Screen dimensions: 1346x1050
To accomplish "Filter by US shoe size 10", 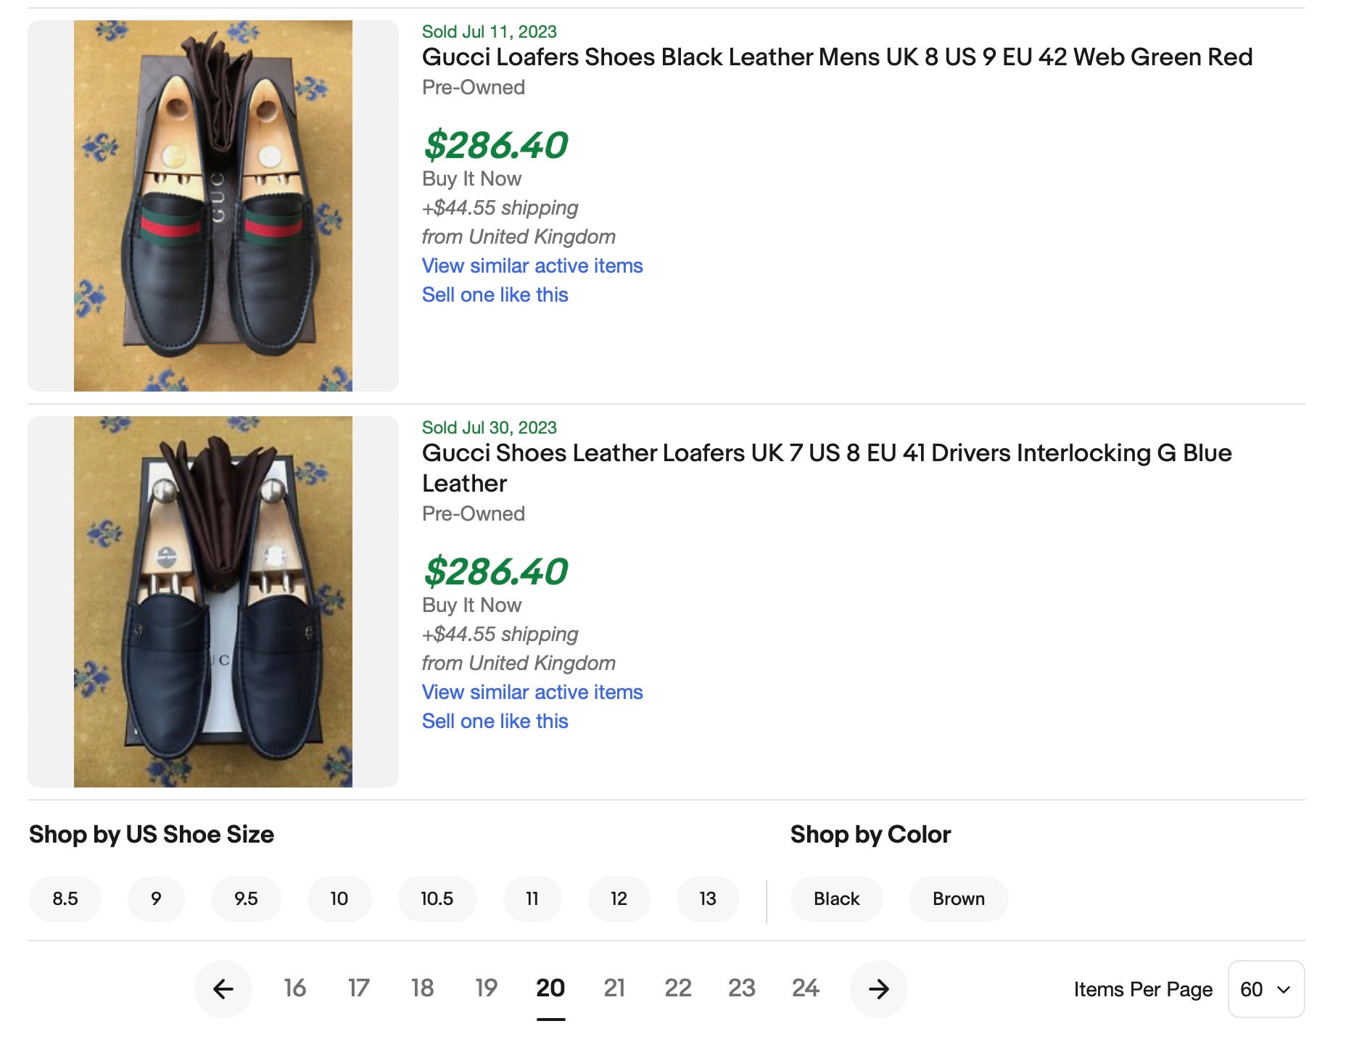I will [x=339, y=899].
